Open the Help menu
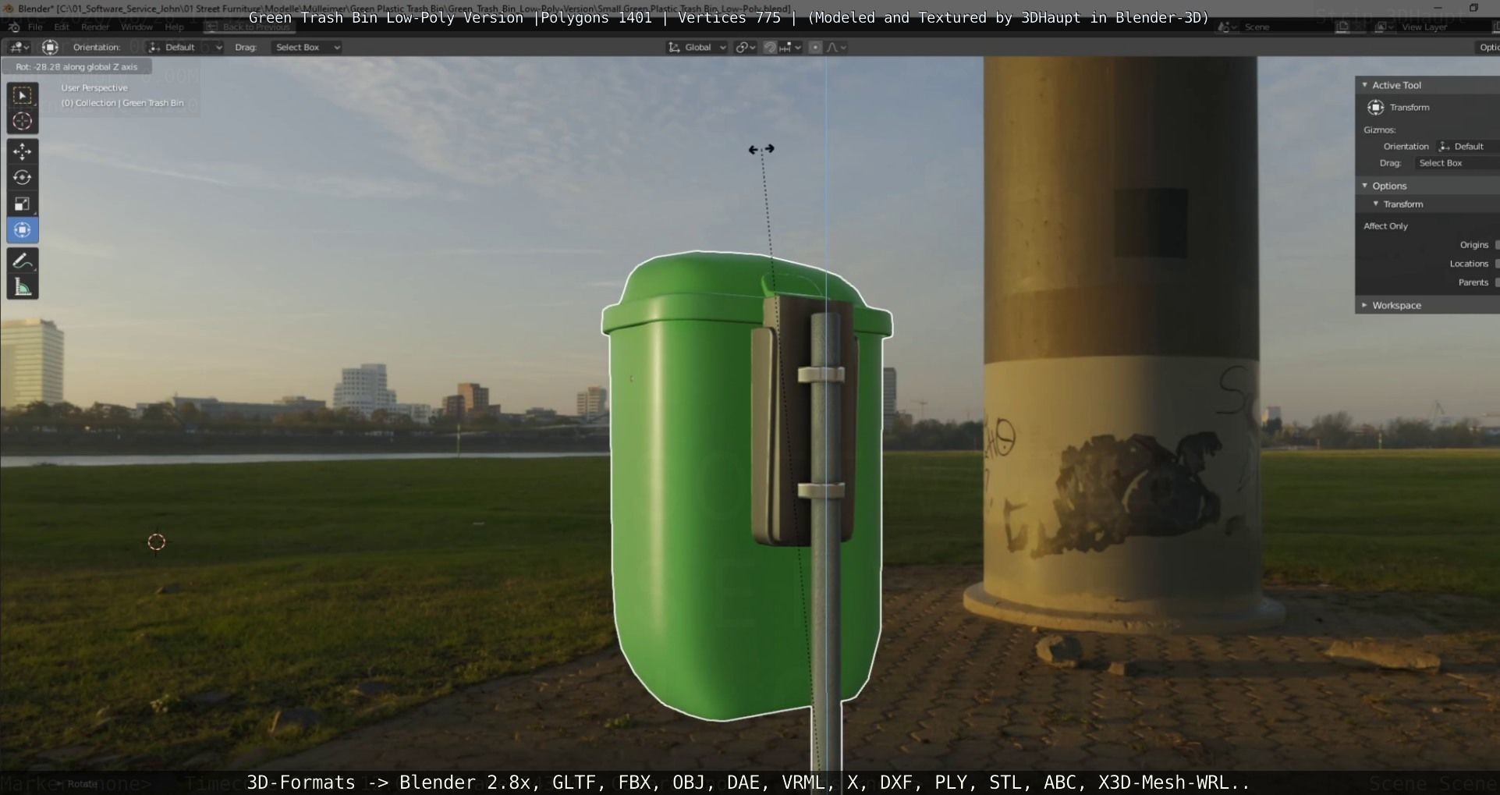 pos(174,27)
